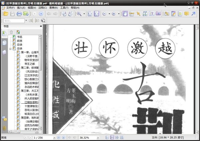
Task: Select the Typewriter text tool
Action: 152,14
